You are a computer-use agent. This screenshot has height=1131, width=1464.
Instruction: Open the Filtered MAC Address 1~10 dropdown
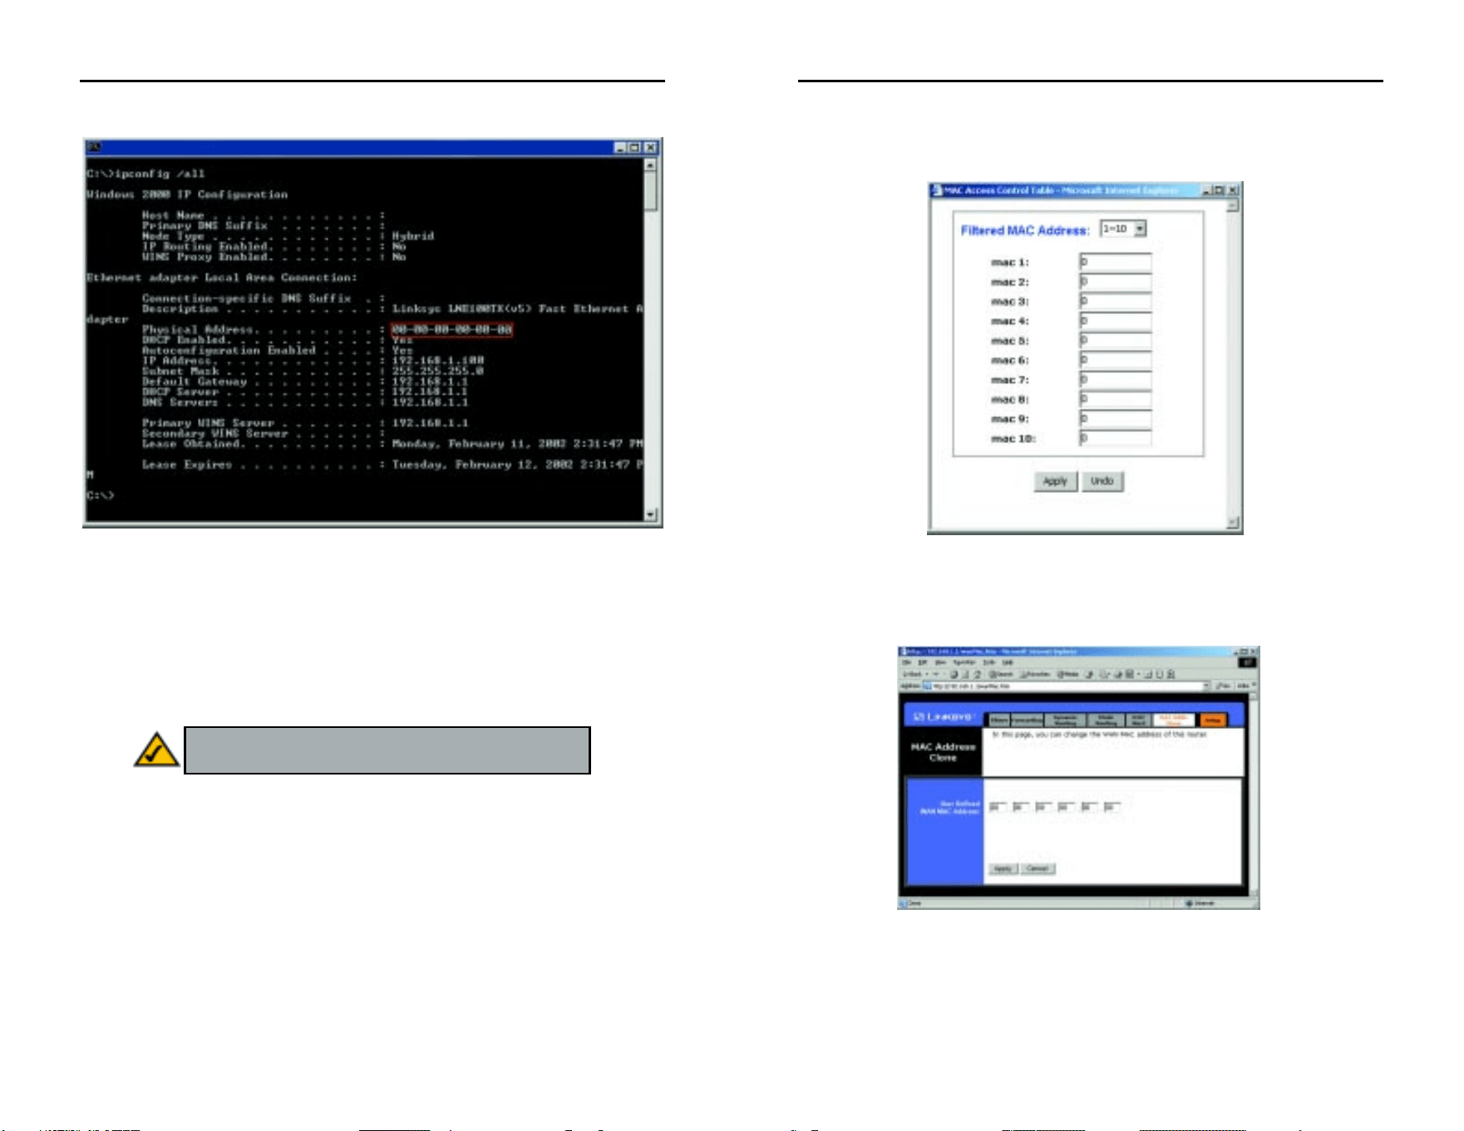[1123, 229]
